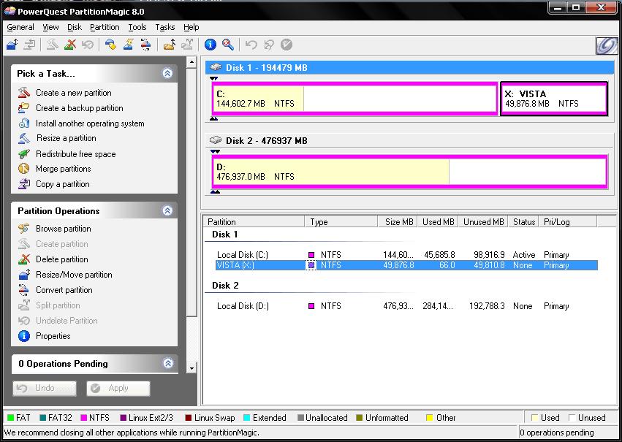This screenshot has height=442, width=622.
Task: Click the Properties blue info icon in sidebar
Action: 24,336
